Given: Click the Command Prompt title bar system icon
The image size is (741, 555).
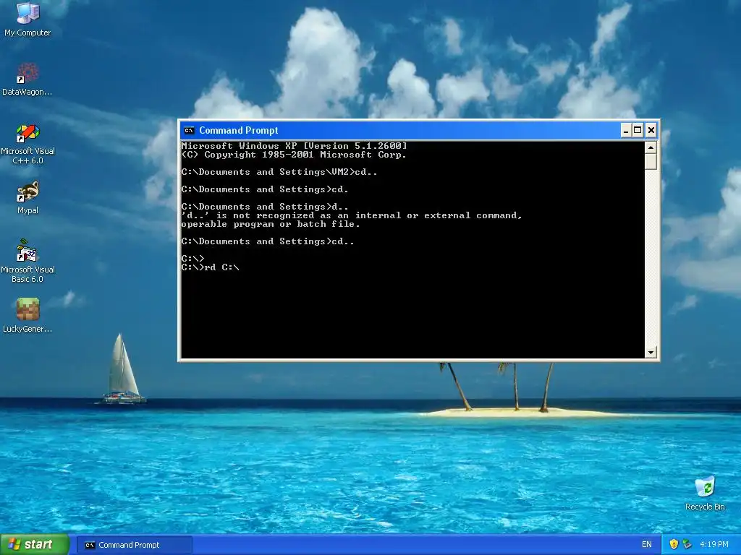Looking at the screenshot, I should (189, 131).
